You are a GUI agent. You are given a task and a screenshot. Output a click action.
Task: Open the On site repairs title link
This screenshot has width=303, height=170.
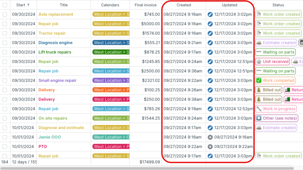(x=53, y=118)
